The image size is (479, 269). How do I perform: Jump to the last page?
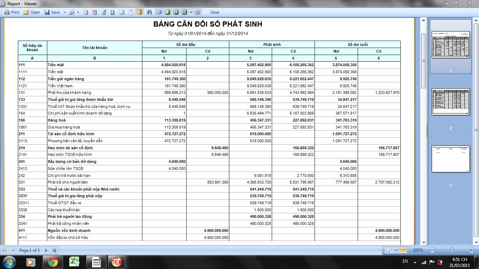[55, 250]
